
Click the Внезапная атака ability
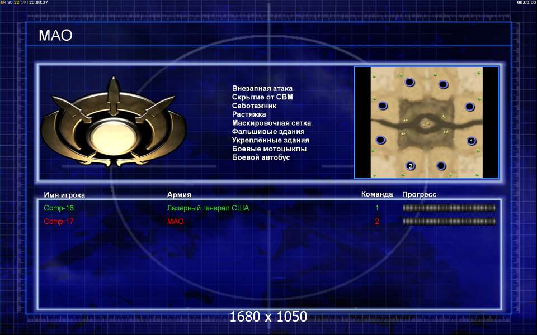coord(262,89)
